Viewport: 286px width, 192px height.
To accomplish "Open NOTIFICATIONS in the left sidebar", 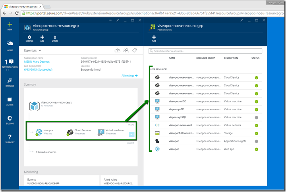I will tap(10, 64).
